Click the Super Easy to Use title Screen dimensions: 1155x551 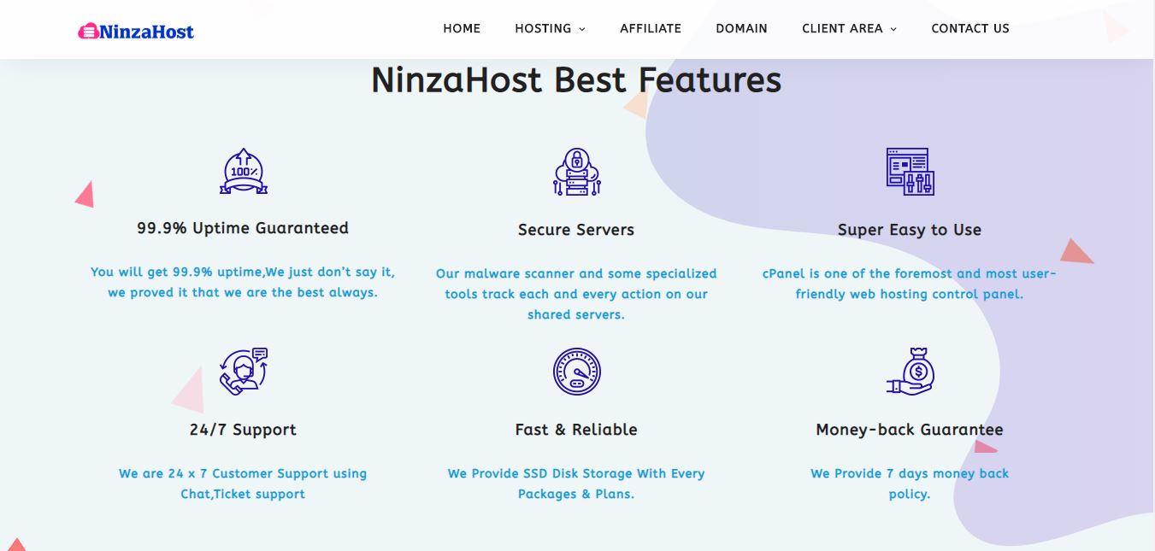click(910, 230)
